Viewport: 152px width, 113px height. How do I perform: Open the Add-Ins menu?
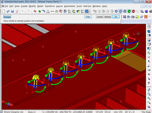click(87, 6)
